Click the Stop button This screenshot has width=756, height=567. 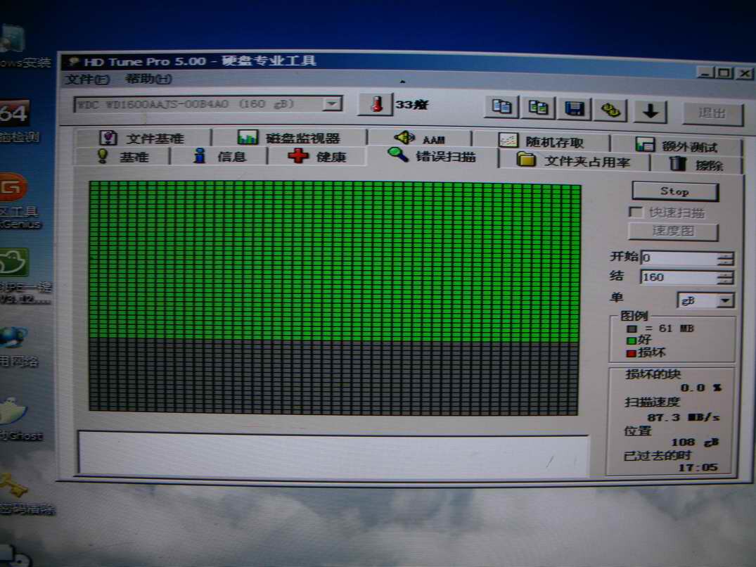pyautogui.click(x=674, y=191)
